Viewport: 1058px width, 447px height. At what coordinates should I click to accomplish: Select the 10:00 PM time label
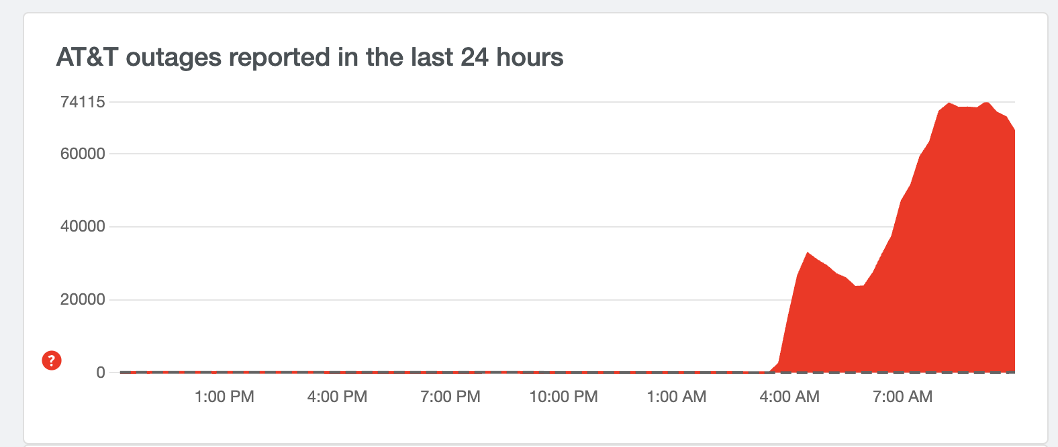point(563,397)
